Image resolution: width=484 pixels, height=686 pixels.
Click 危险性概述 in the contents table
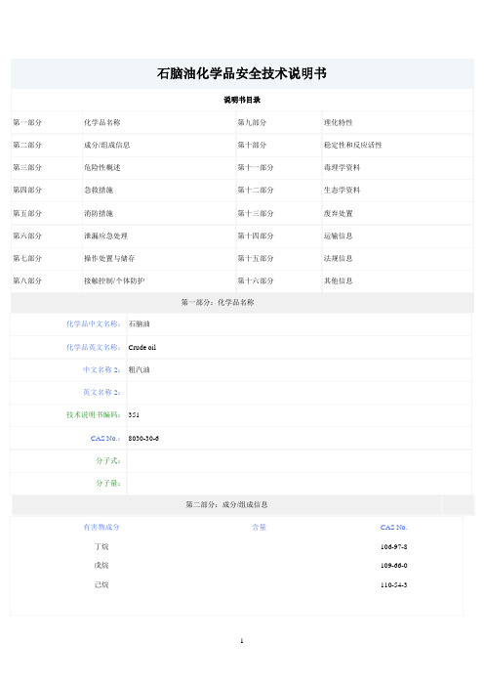(102, 167)
